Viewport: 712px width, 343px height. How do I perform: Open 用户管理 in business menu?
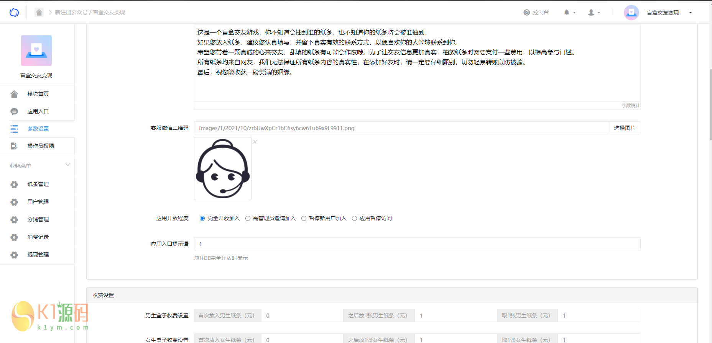coord(37,202)
